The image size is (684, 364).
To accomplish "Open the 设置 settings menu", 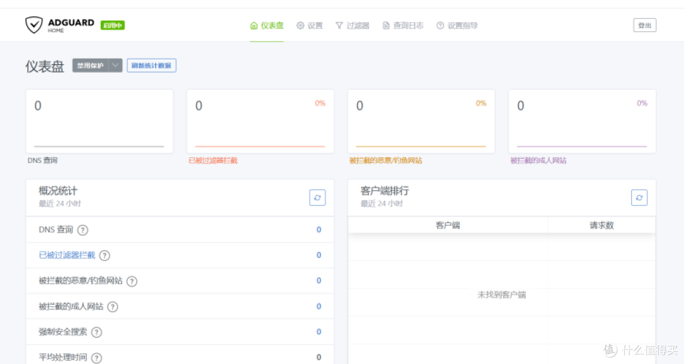I will point(309,26).
